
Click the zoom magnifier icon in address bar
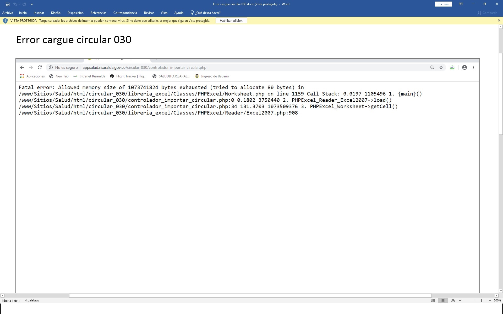[x=432, y=68]
